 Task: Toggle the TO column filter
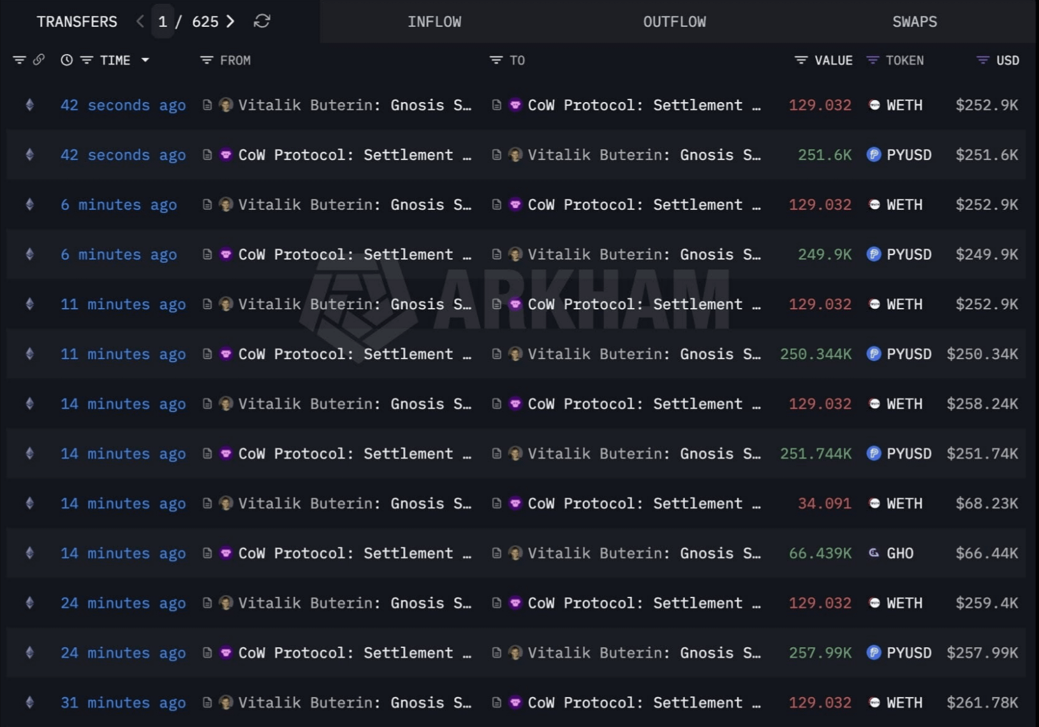(x=496, y=60)
